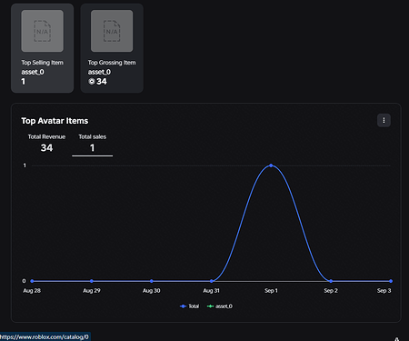Screen dimensions: 409x341
Task: Open asset_0 link under Top Selling Item
Action: pyautogui.click(x=33, y=72)
